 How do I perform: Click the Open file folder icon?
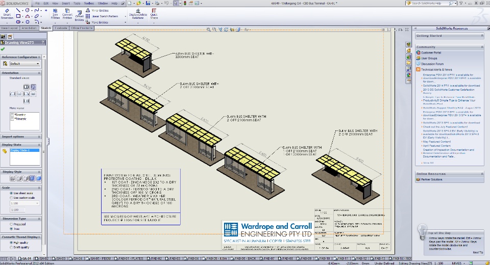pyautogui.click(x=138, y=3)
